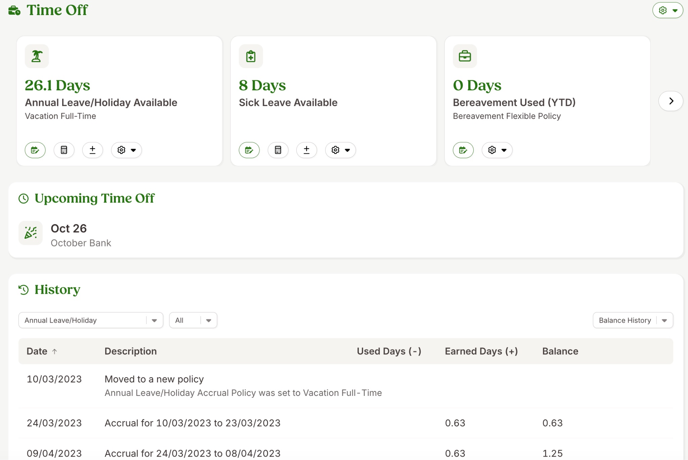The width and height of the screenshot is (688, 460).
Task: Request time off on Sick Leave card
Action: pos(249,150)
